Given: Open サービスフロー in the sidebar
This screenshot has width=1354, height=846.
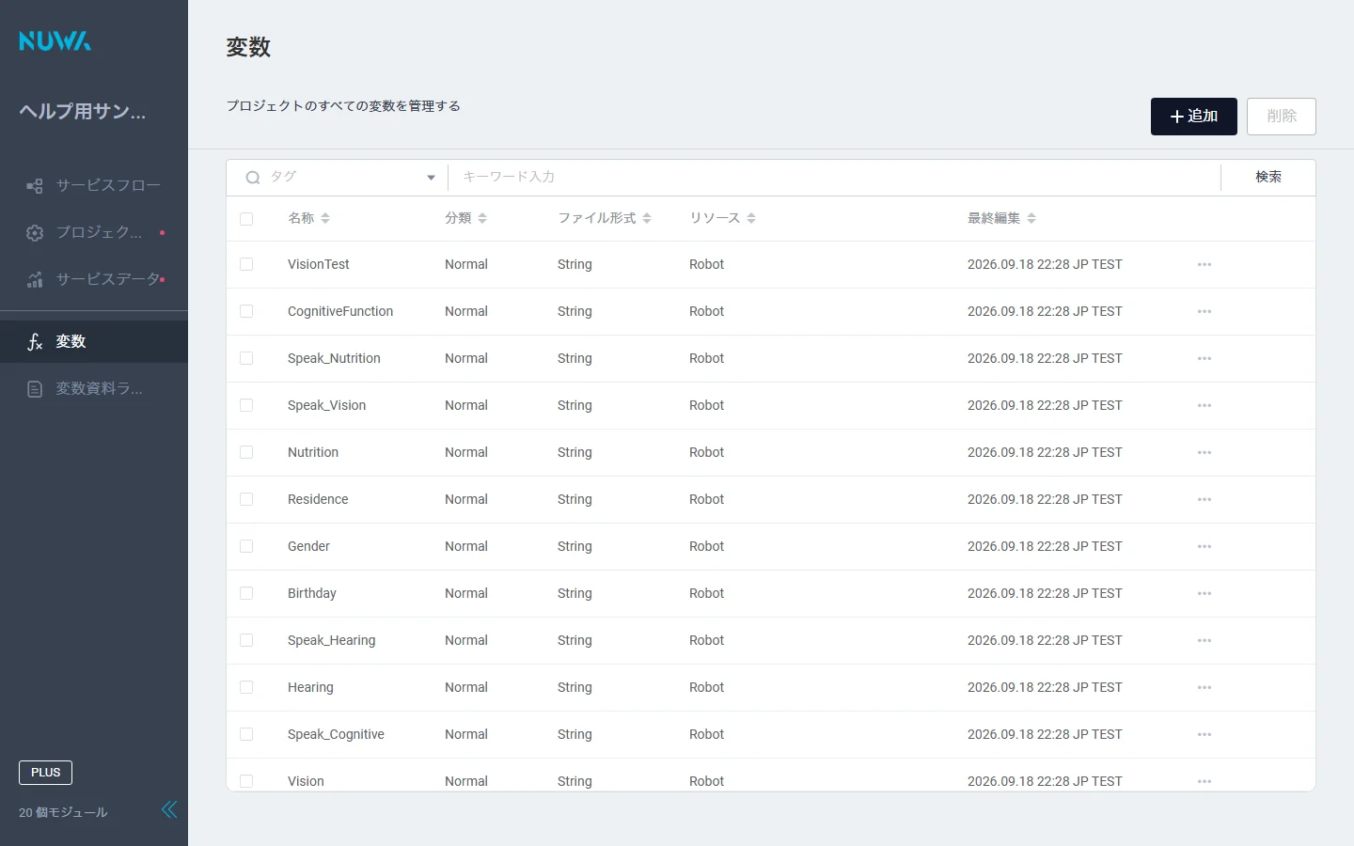Looking at the screenshot, I should pos(94,185).
